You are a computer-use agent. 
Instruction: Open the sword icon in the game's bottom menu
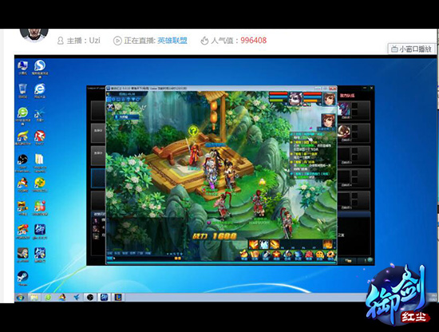tap(266, 255)
